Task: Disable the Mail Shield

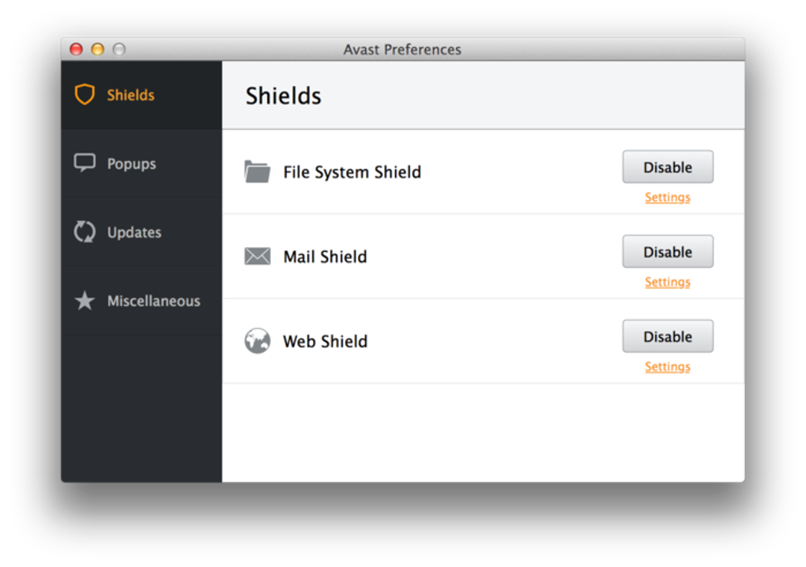Action: point(668,252)
